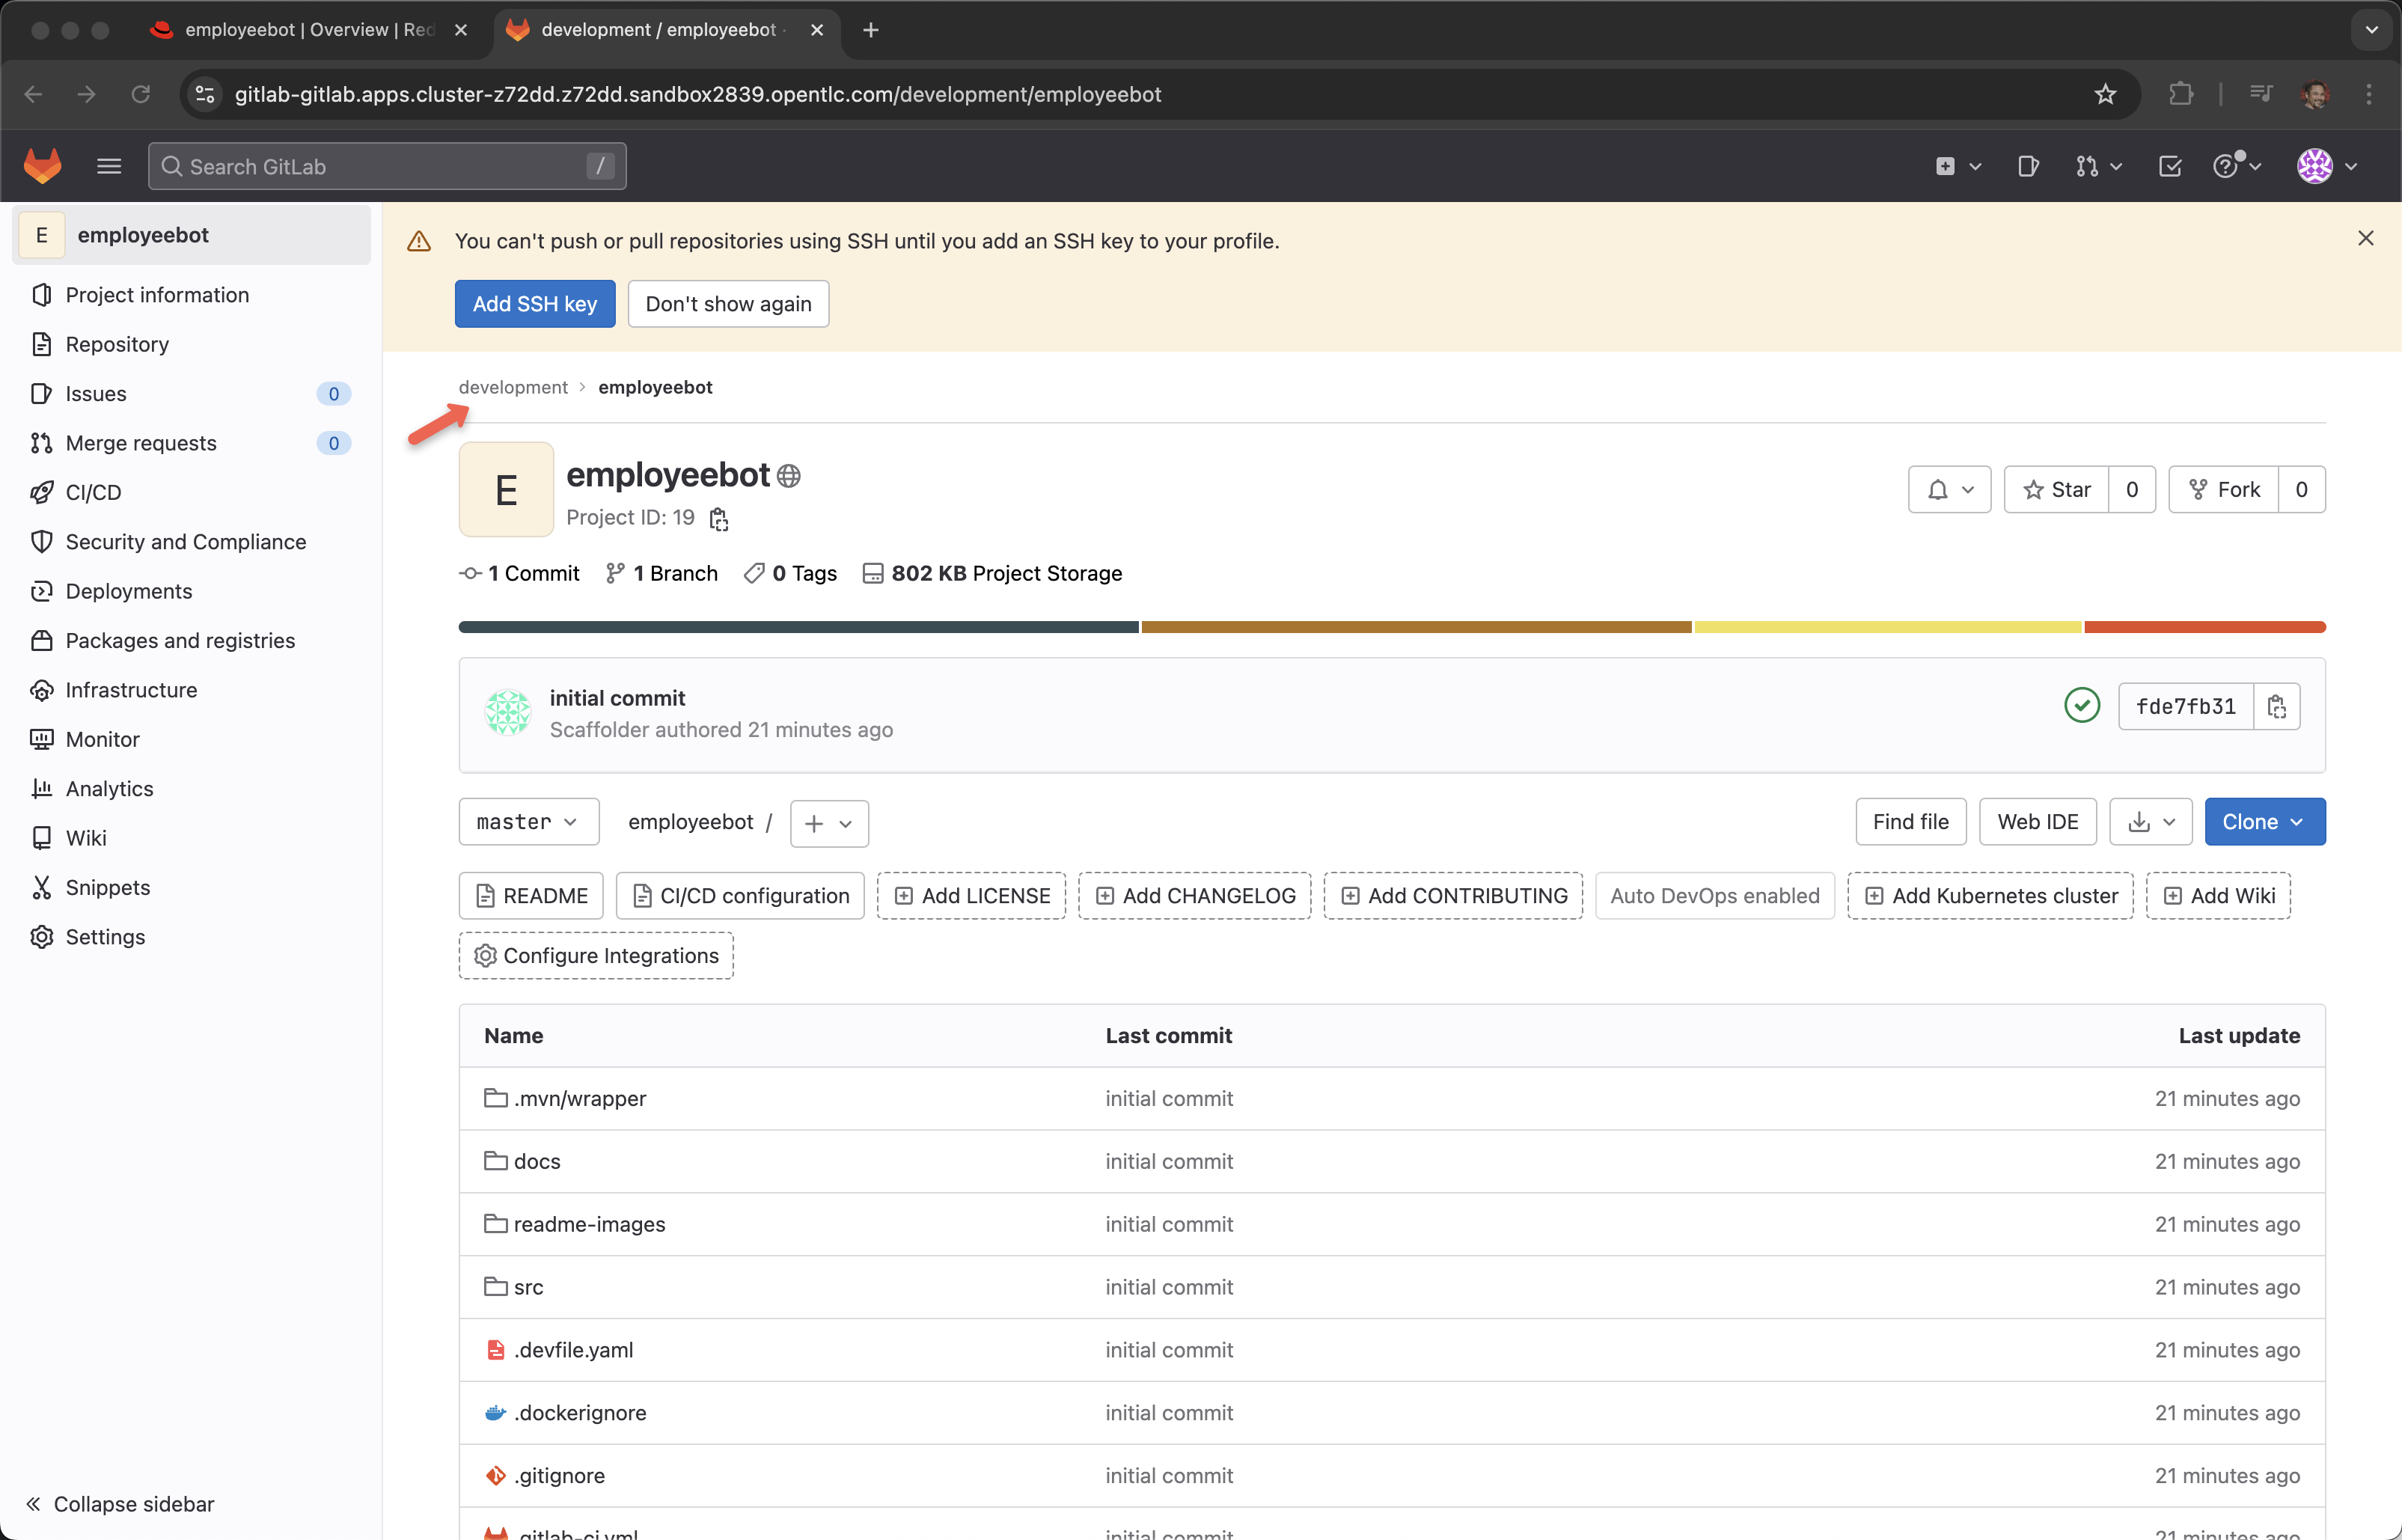Click the green pipeline passed status icon

[2082, 706]
